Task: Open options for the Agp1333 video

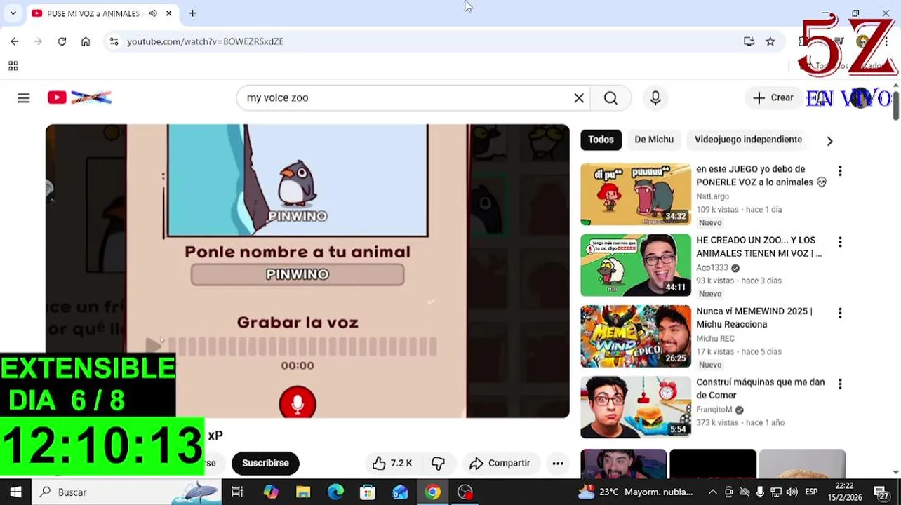Action: [840, 242]
